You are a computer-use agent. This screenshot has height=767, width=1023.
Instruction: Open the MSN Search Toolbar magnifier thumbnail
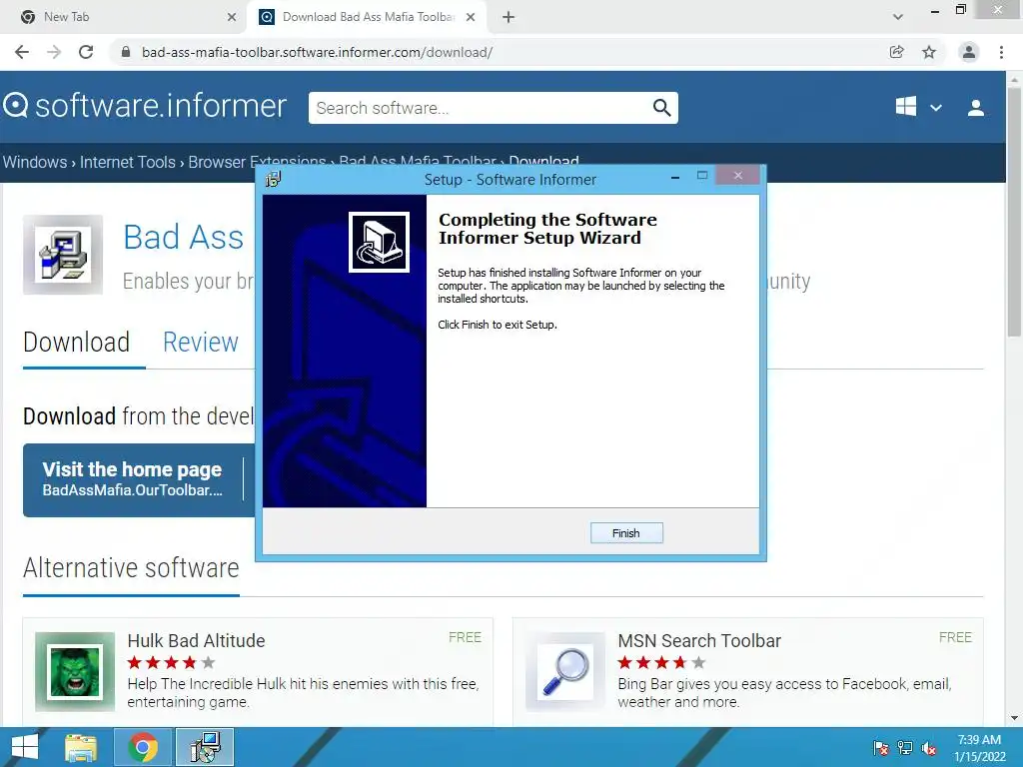point(565,671)
